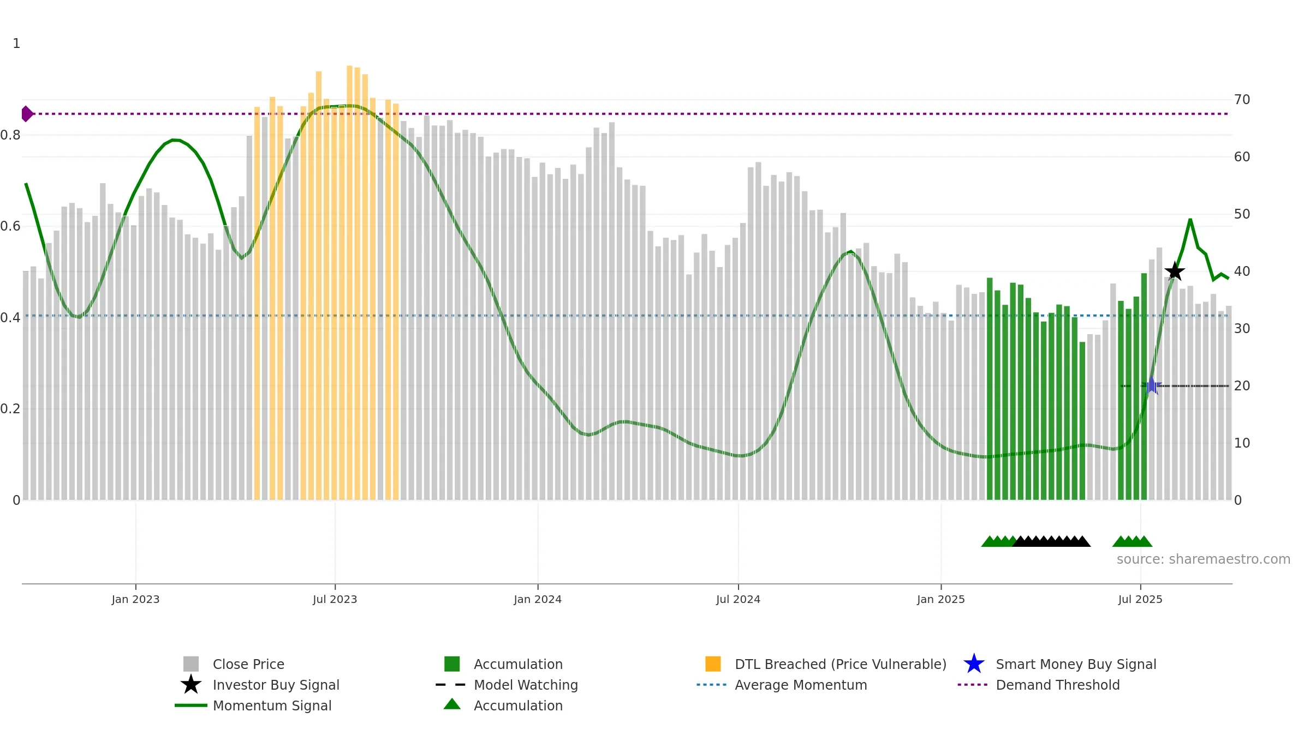Image resolution: width=1310 pixels, height=736 pixels.
Task: Toggle Momentum Signal legend entry
Action: (253, 705)
